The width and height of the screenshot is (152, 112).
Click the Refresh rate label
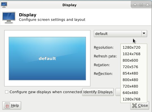[x=105, y=56]
